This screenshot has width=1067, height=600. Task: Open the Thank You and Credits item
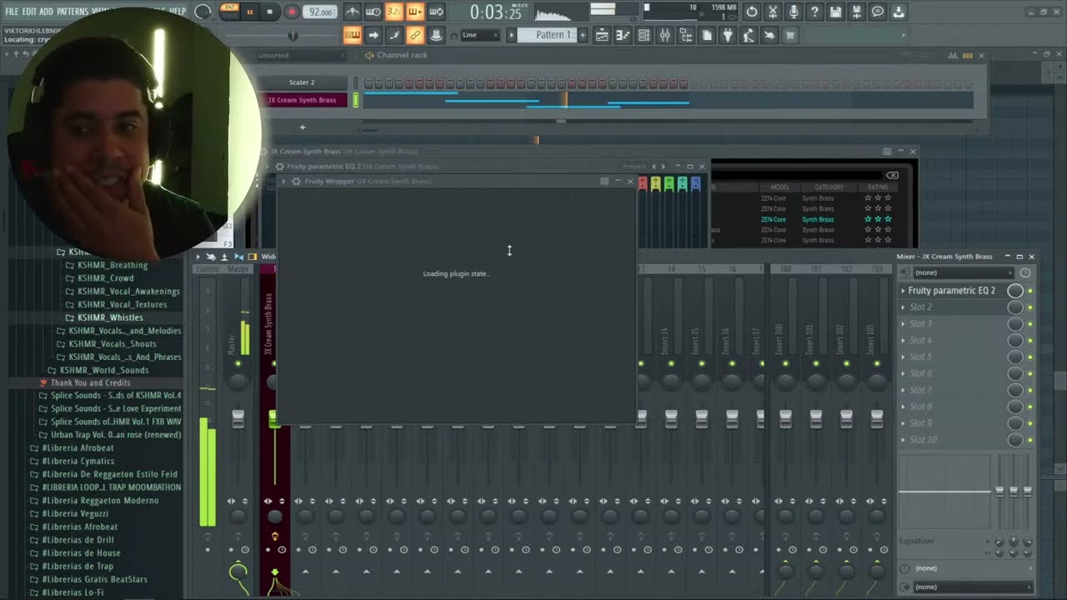(90, 382)
